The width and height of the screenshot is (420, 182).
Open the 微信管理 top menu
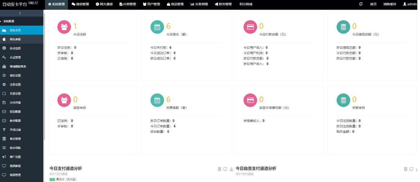coord(80,5)
